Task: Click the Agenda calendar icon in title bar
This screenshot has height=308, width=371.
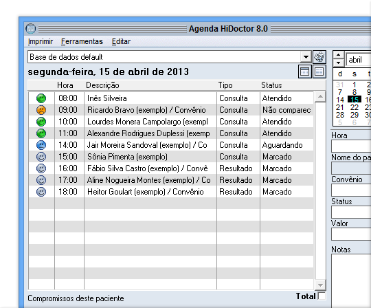Action: (x=31, y=29)
